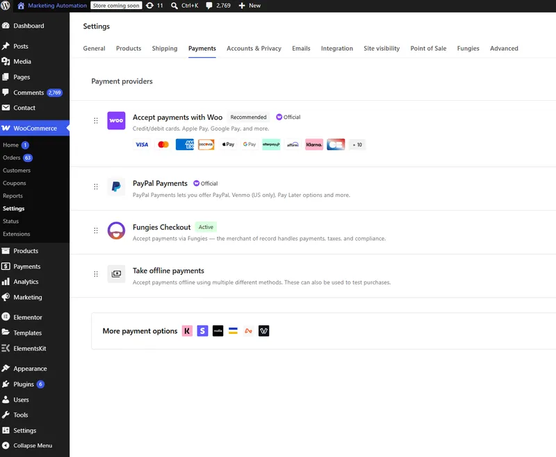Click the purple S Stripe icon
The image size is (556, 457).
tap(202, 331)
